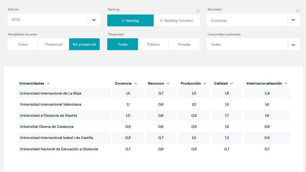Click Oberta de Catalunya's Internacionalización value 0,8

point(267,127)
